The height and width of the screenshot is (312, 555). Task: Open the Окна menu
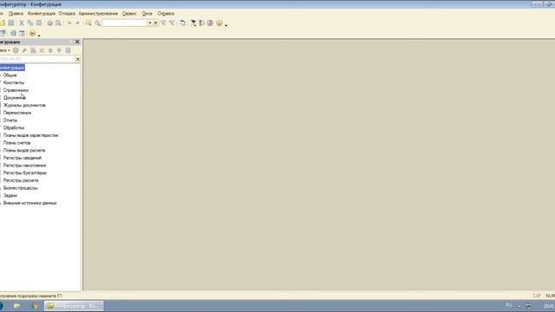click(147, 14)
